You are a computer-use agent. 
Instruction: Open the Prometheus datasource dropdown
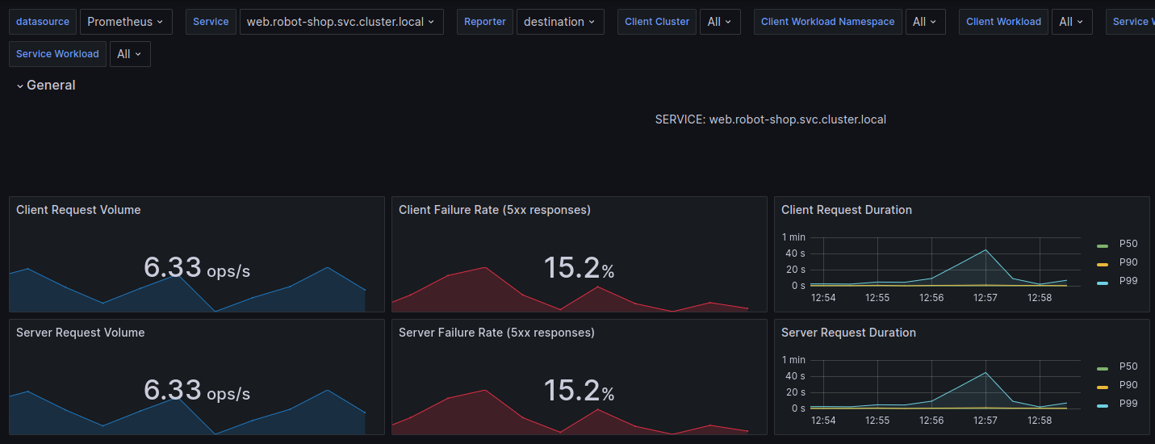click(x=126, y=22)
